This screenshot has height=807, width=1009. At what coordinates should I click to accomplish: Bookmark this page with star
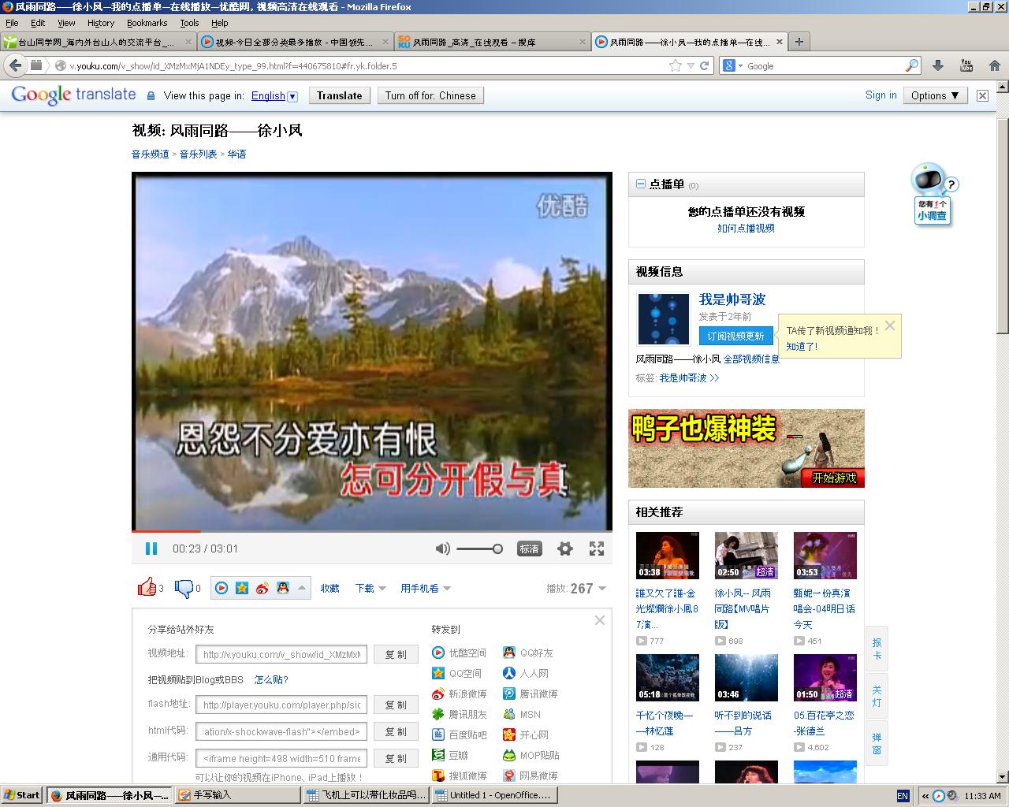point(676,66)
